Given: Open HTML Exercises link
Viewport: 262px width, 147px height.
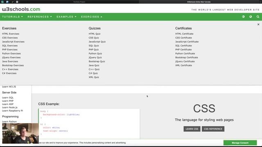Looking at the screenshot, I should (11, 33).
